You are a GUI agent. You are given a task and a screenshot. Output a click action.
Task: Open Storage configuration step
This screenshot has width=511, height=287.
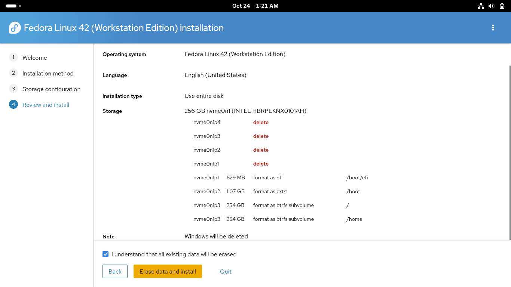click(51, 89)
